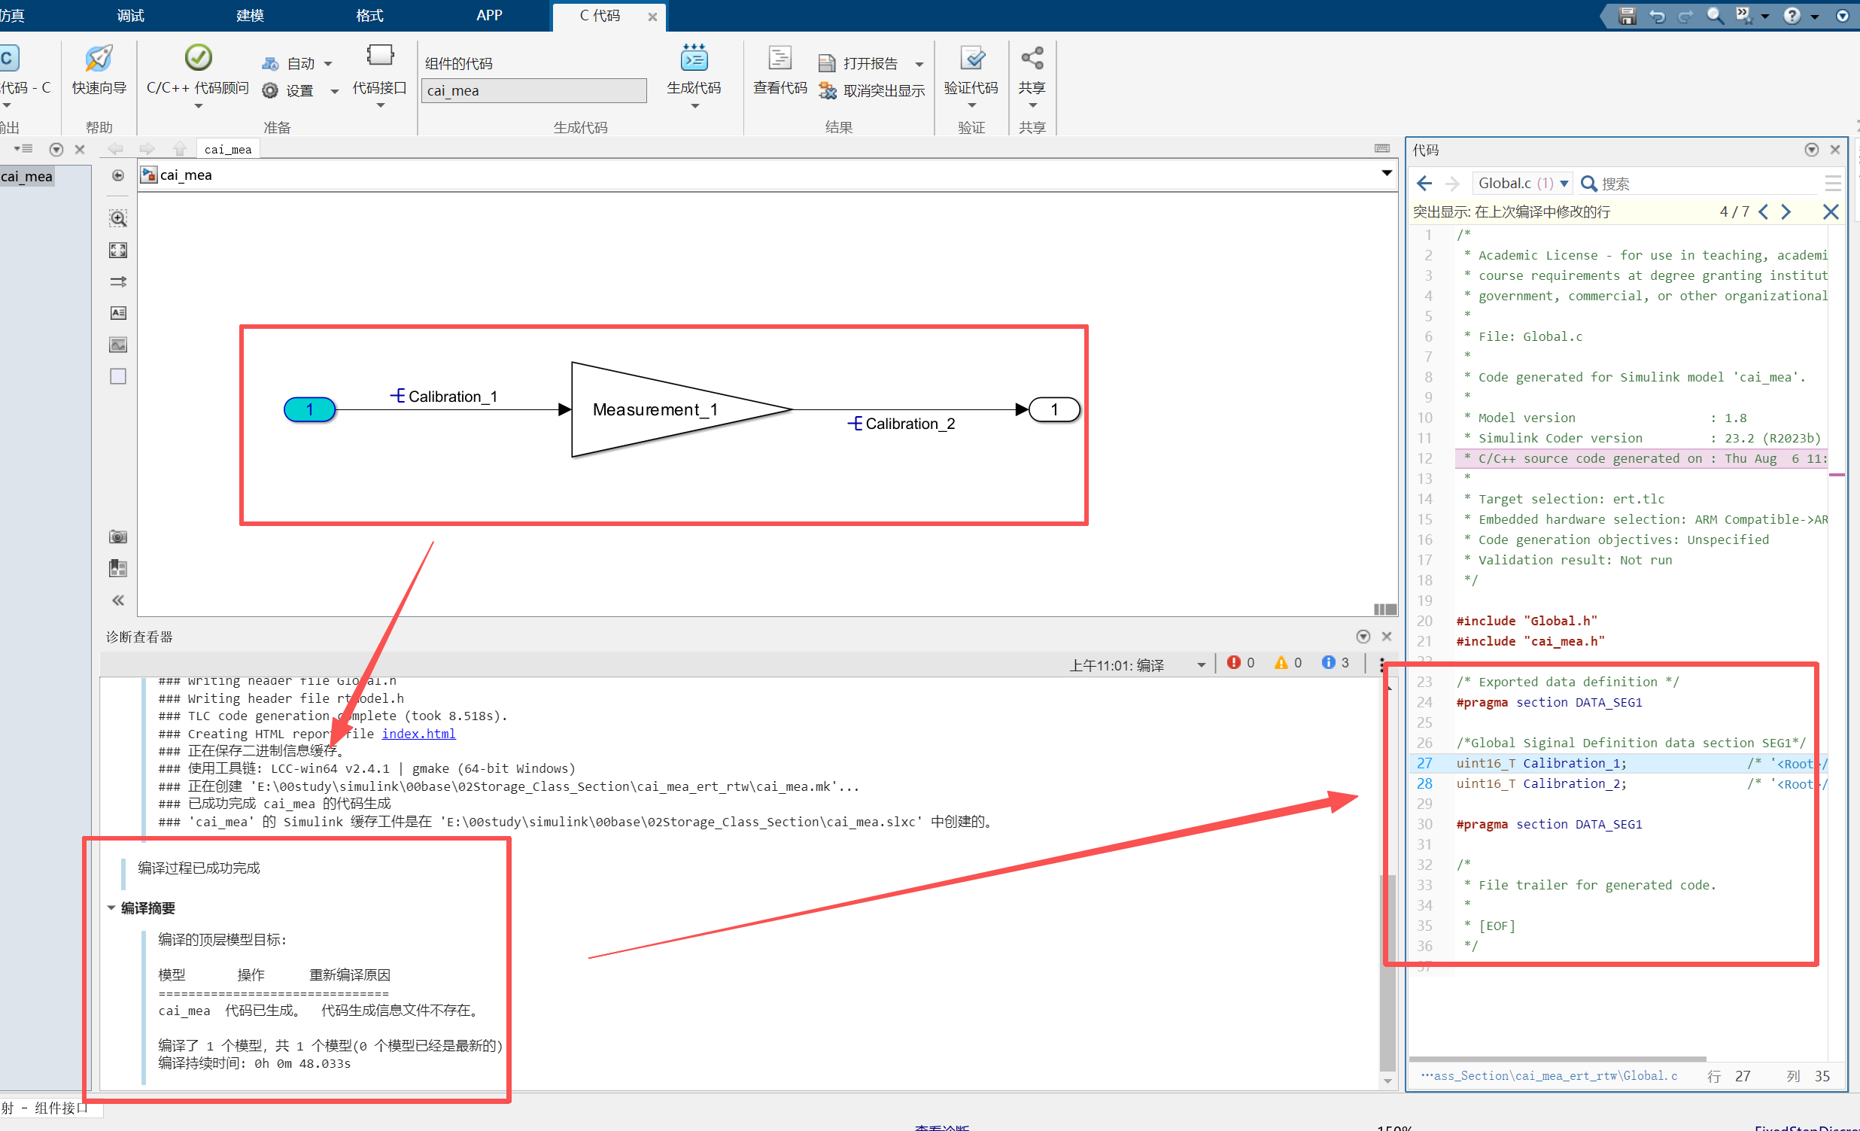Image resolution: width=1860 pixels, height=1131 pixels.
Task: Switch to the 建模 ribbon tab
Action: [x=250, y=15]
